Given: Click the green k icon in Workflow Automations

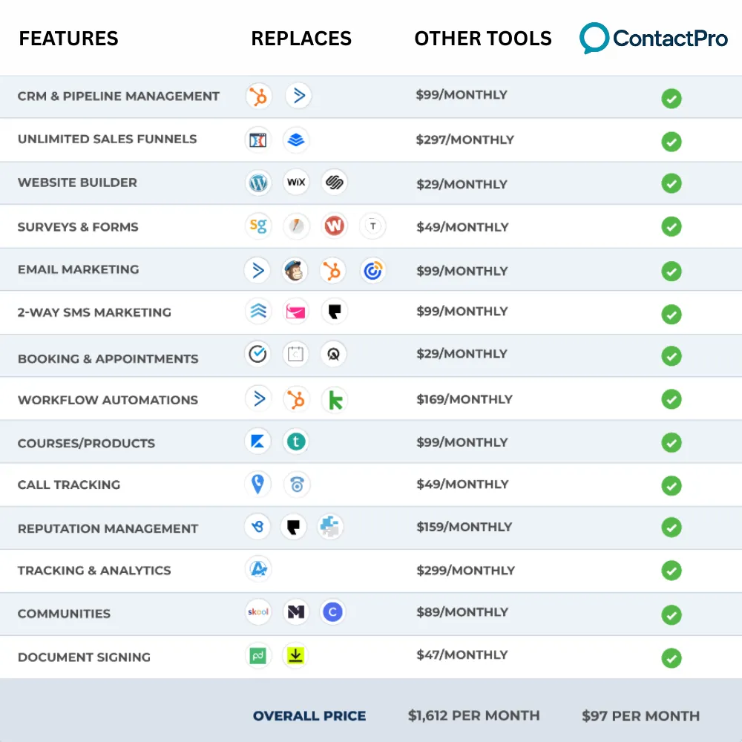Looking at the screenshot, I should [x=335, y=400].
